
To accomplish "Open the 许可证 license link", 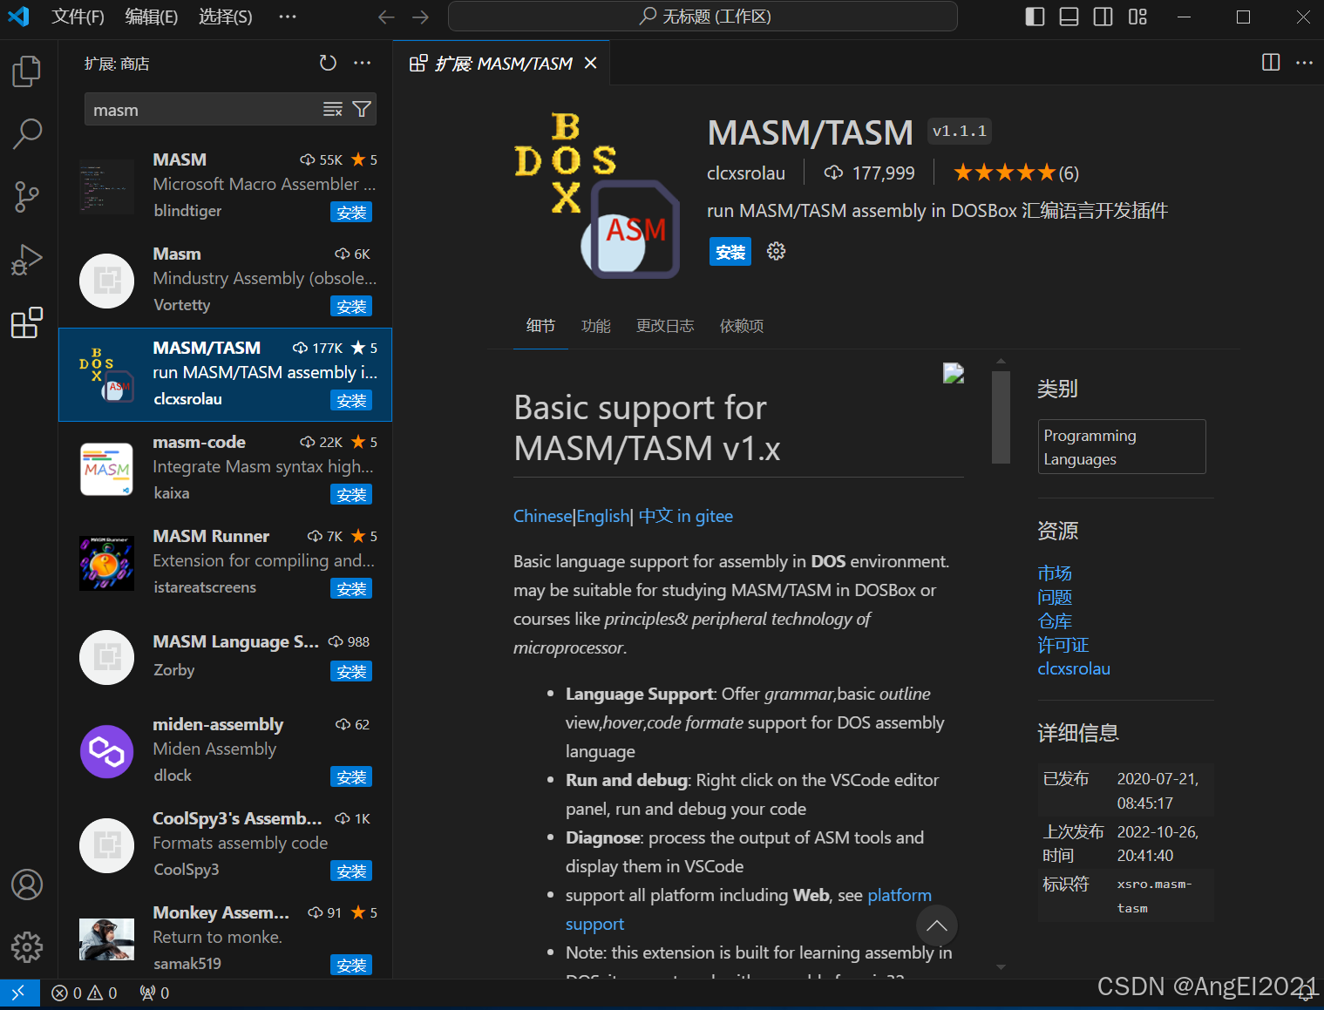I will pyautogui.click(x=1063, y=645).
